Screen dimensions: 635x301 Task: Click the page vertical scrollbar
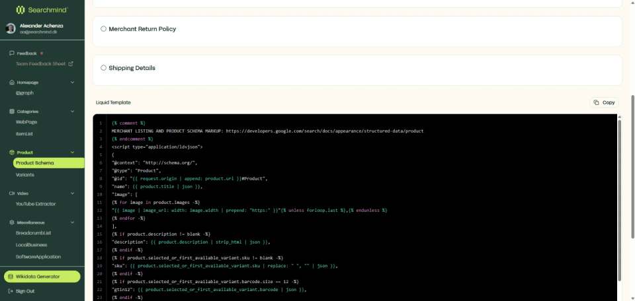click(x=632, y=166)
